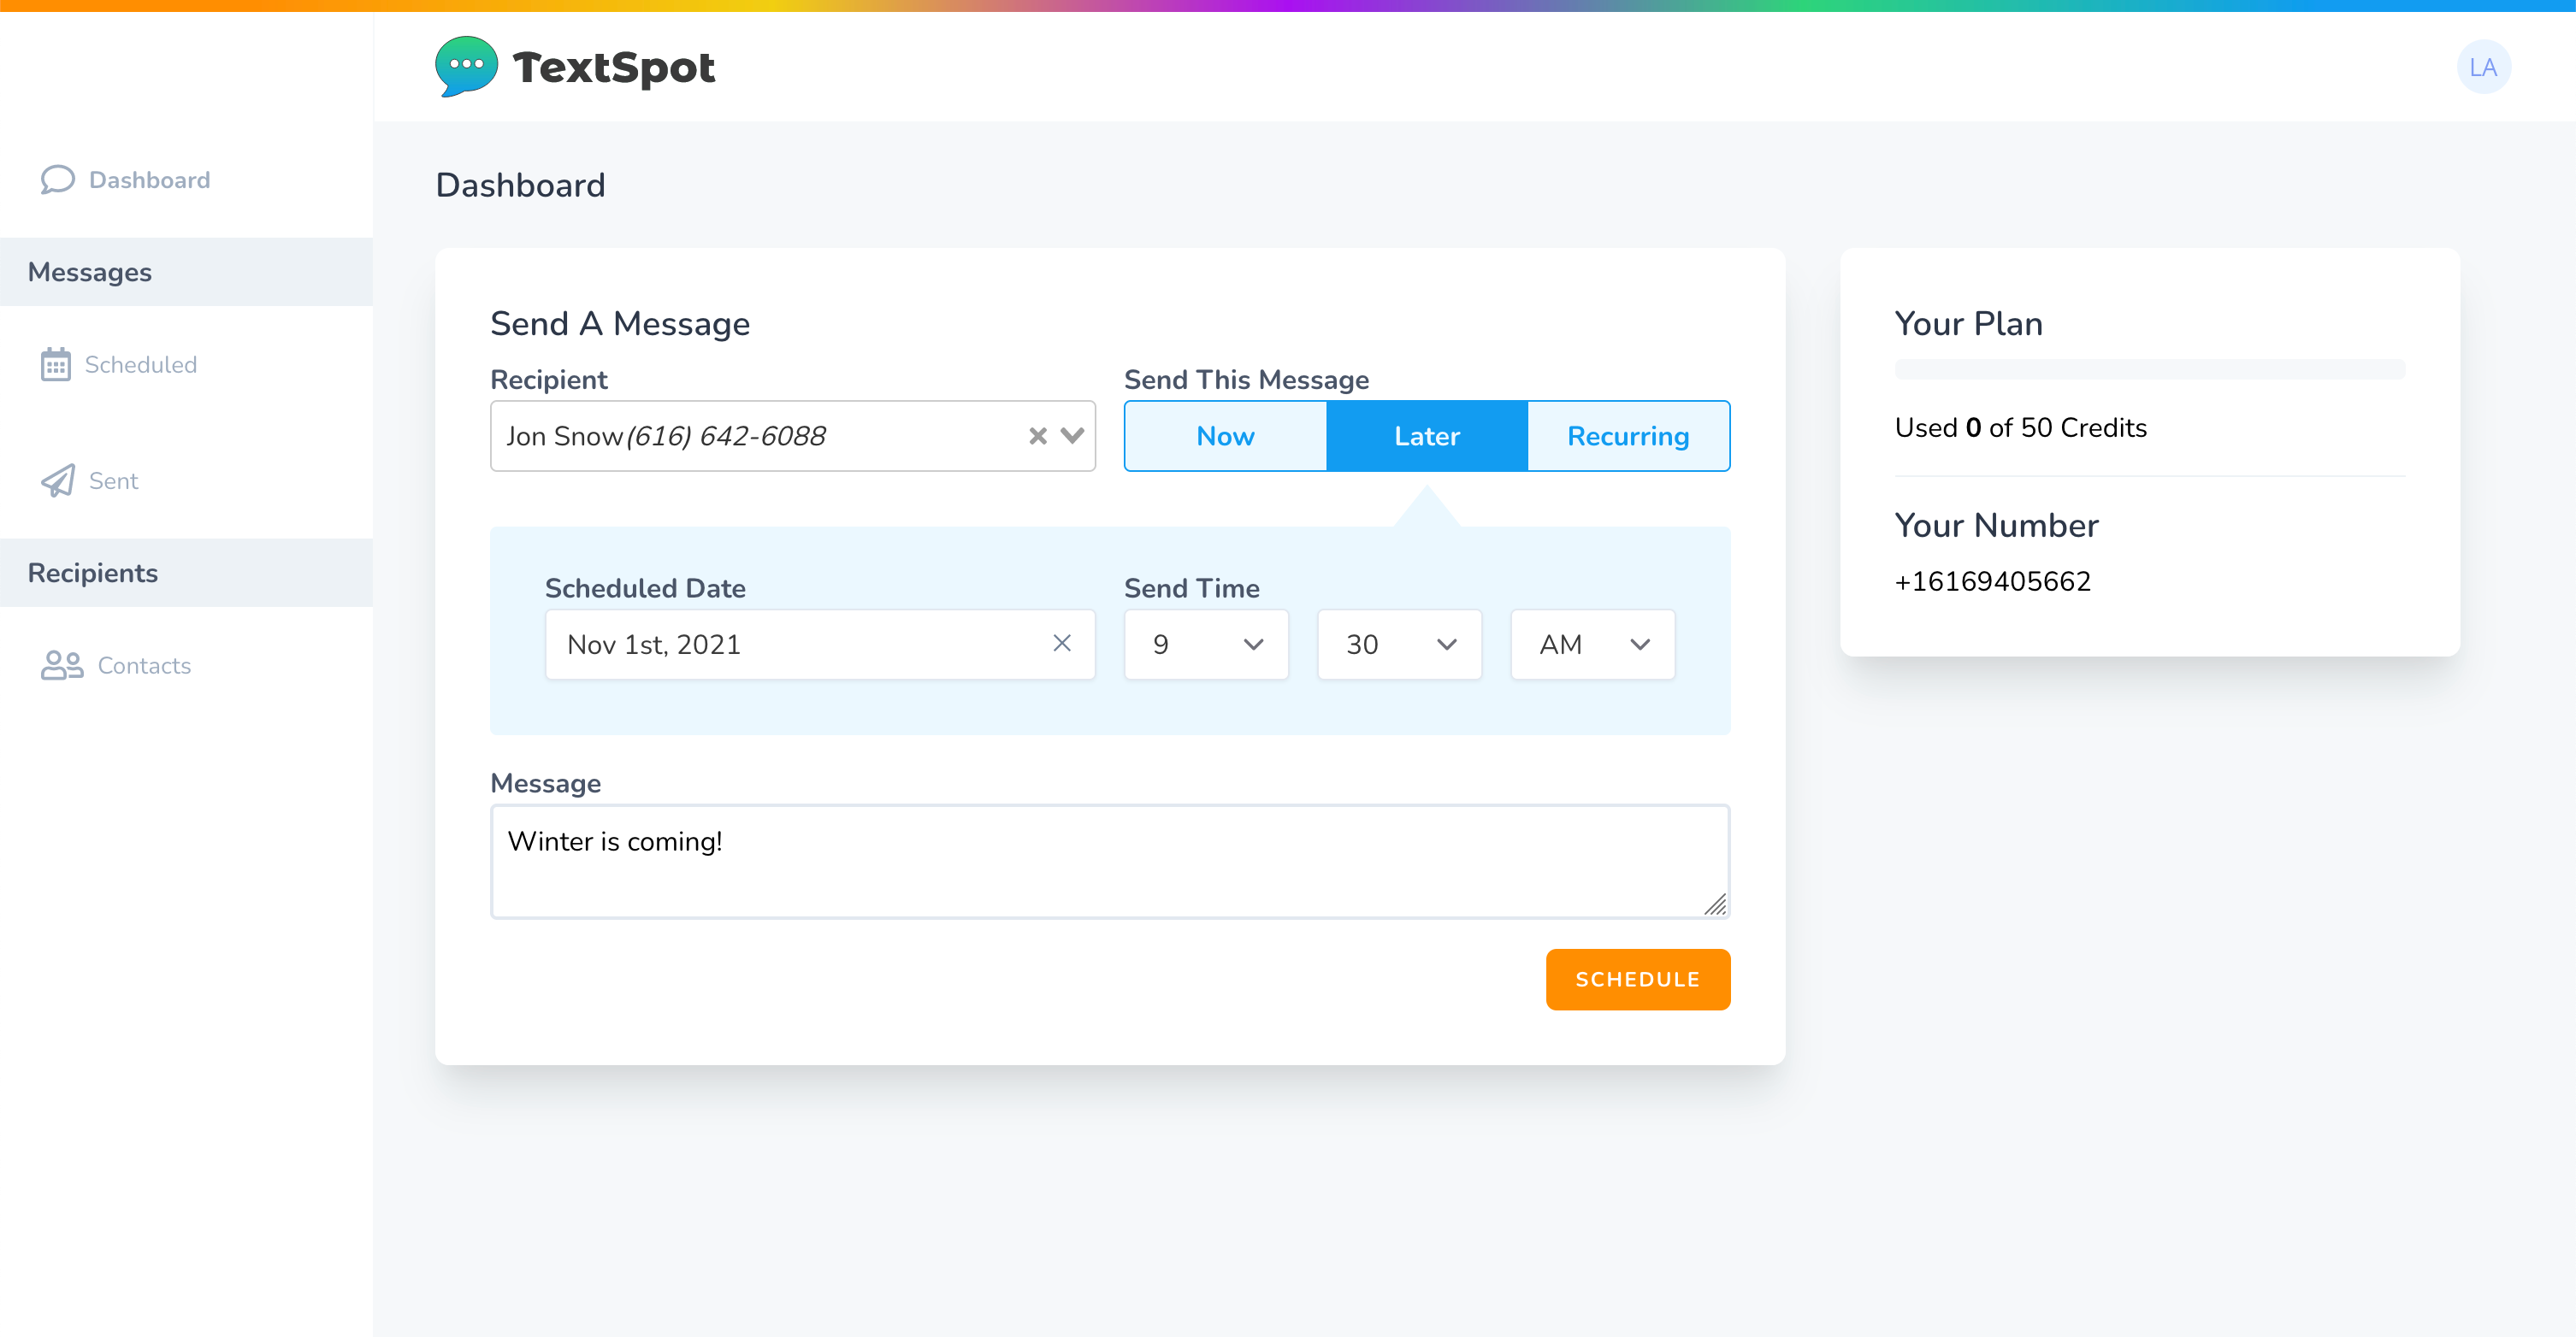
Task: Click the Messages section icon
Action: (89, 273)
